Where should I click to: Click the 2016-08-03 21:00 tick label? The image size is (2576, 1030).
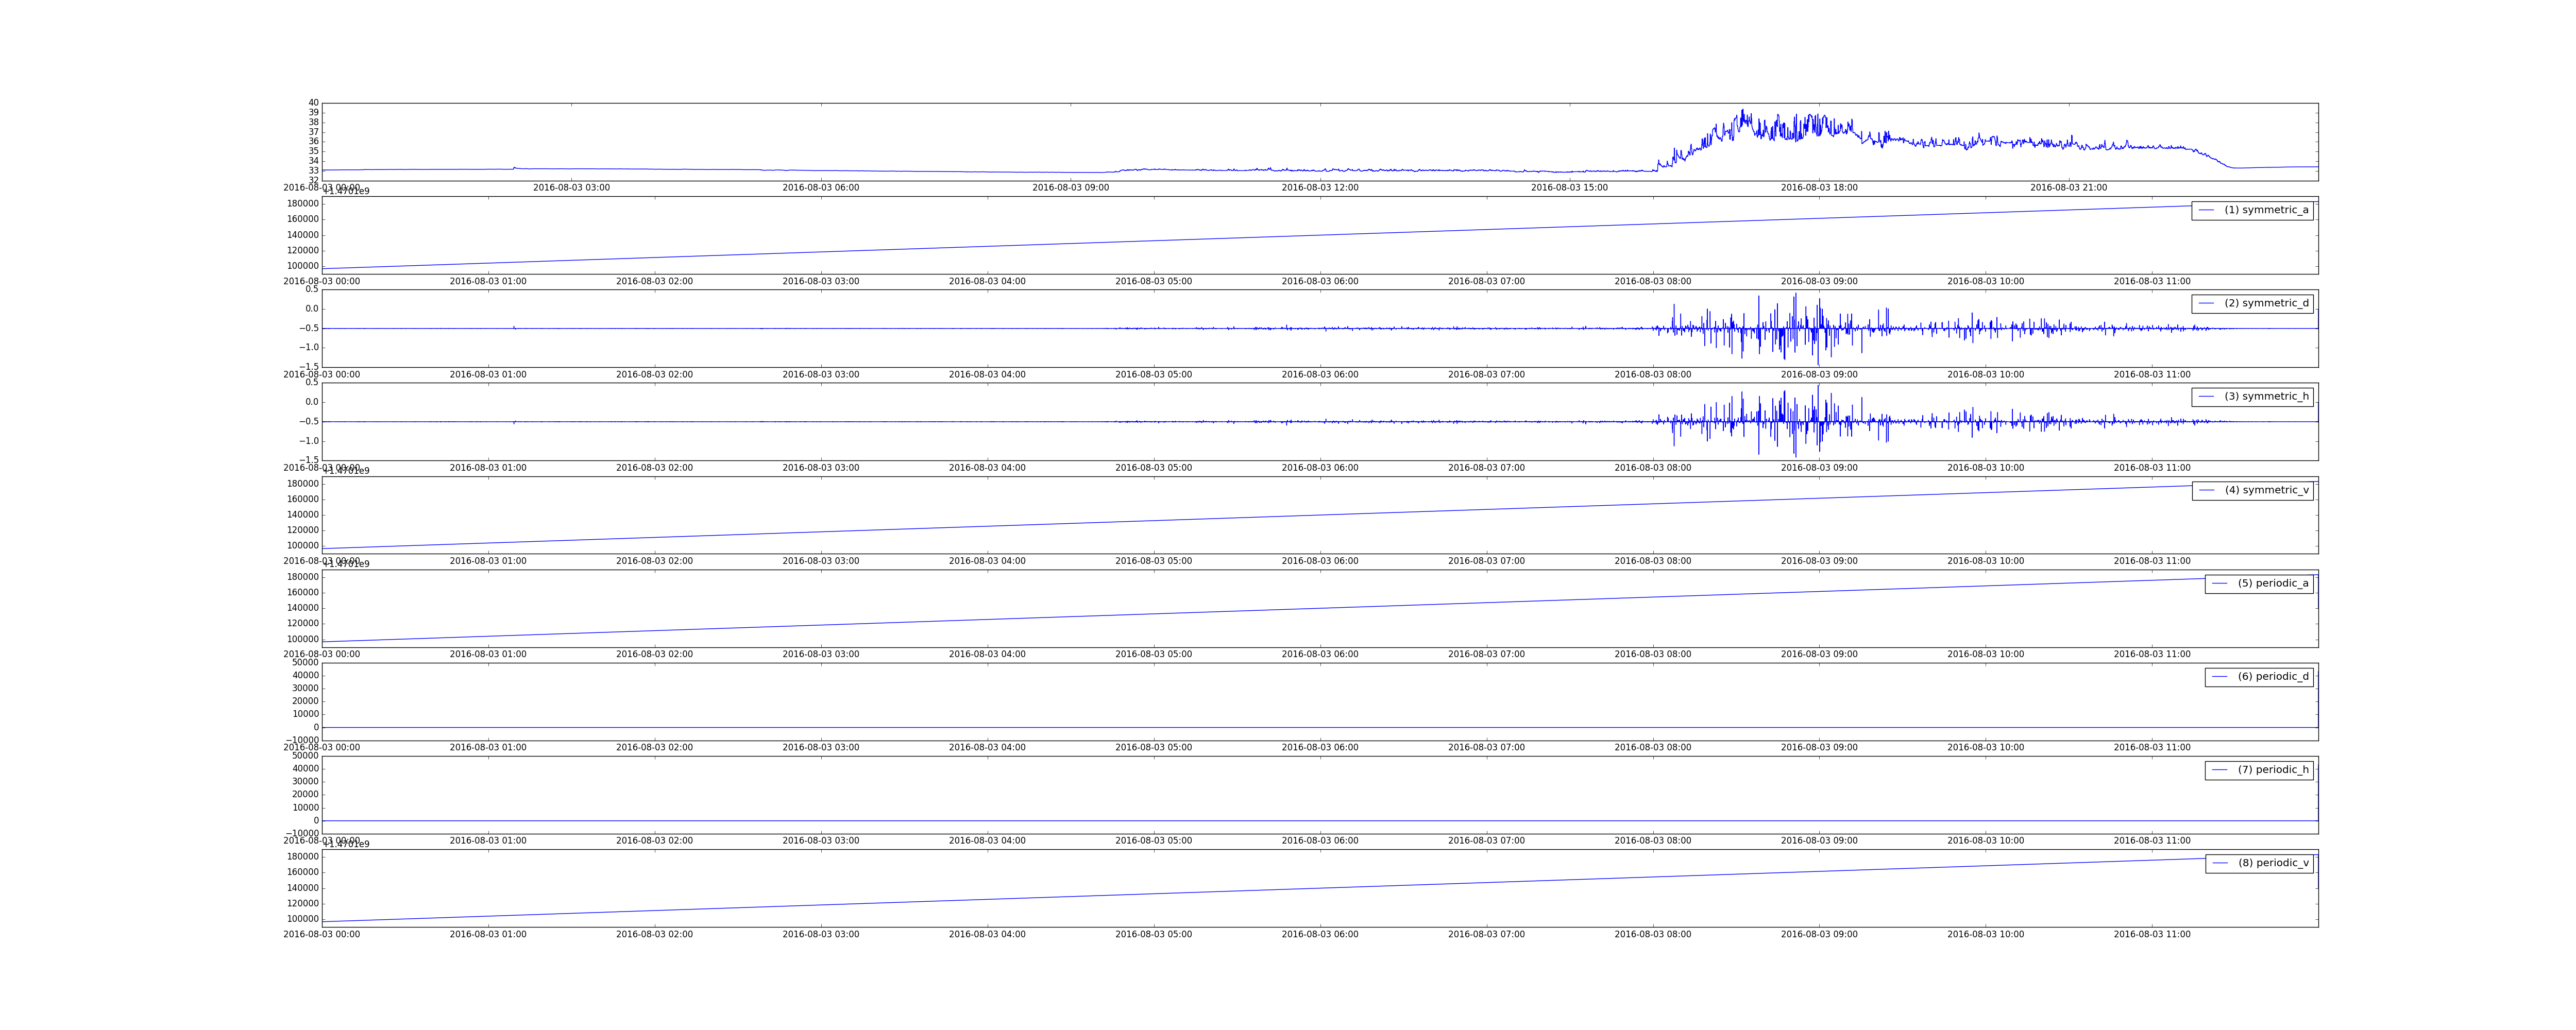click(2068, 188)
